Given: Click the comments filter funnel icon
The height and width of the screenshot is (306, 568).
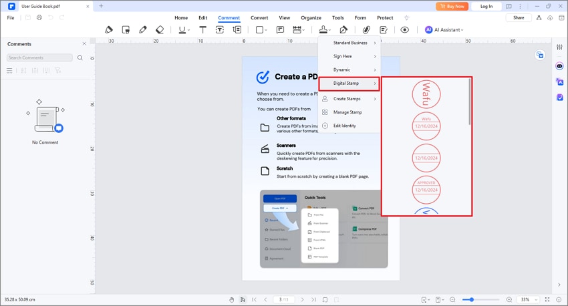Looking at the screenshot, I should coord(57,70).
